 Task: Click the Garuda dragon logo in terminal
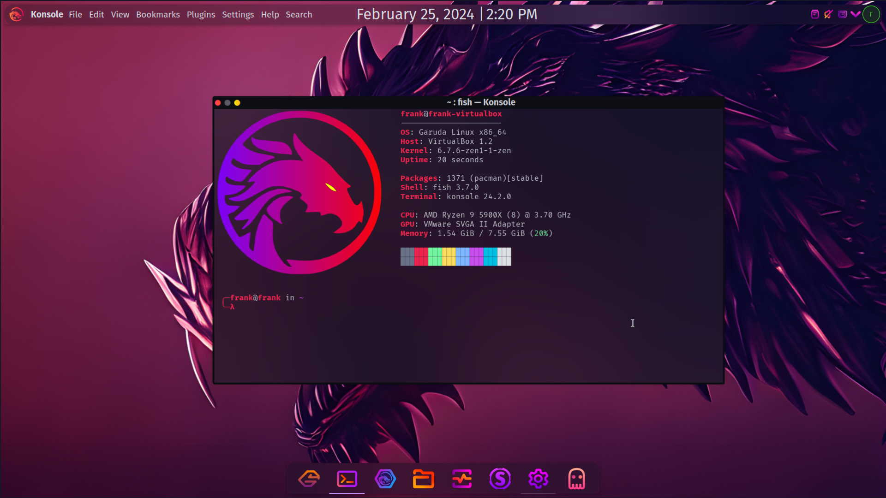point(299,192)
